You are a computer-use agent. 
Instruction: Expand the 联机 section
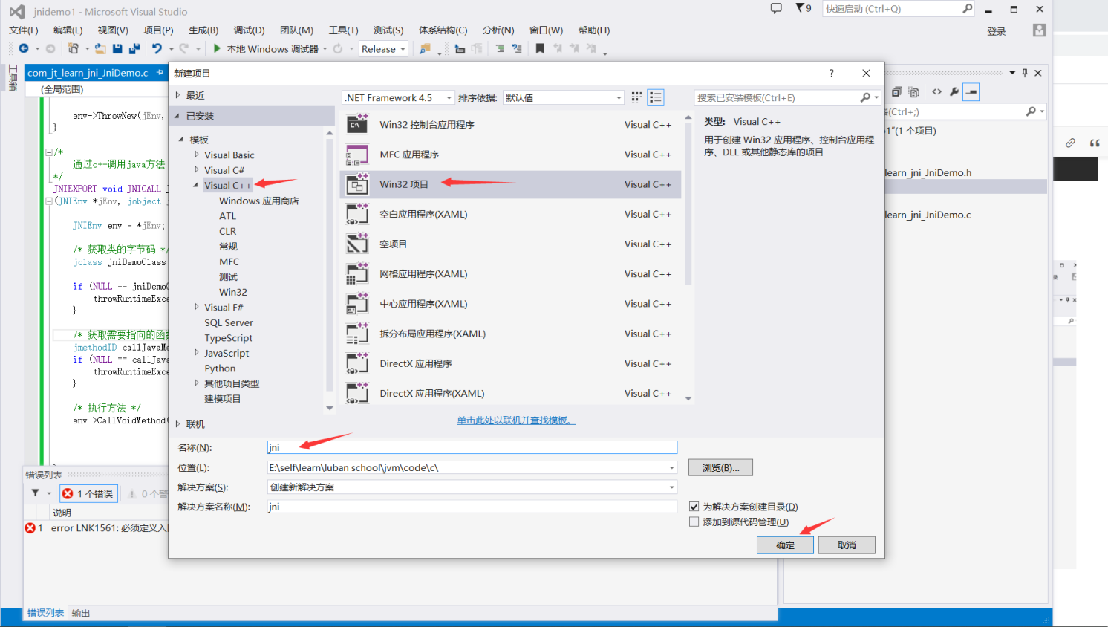tap(177, 424)
